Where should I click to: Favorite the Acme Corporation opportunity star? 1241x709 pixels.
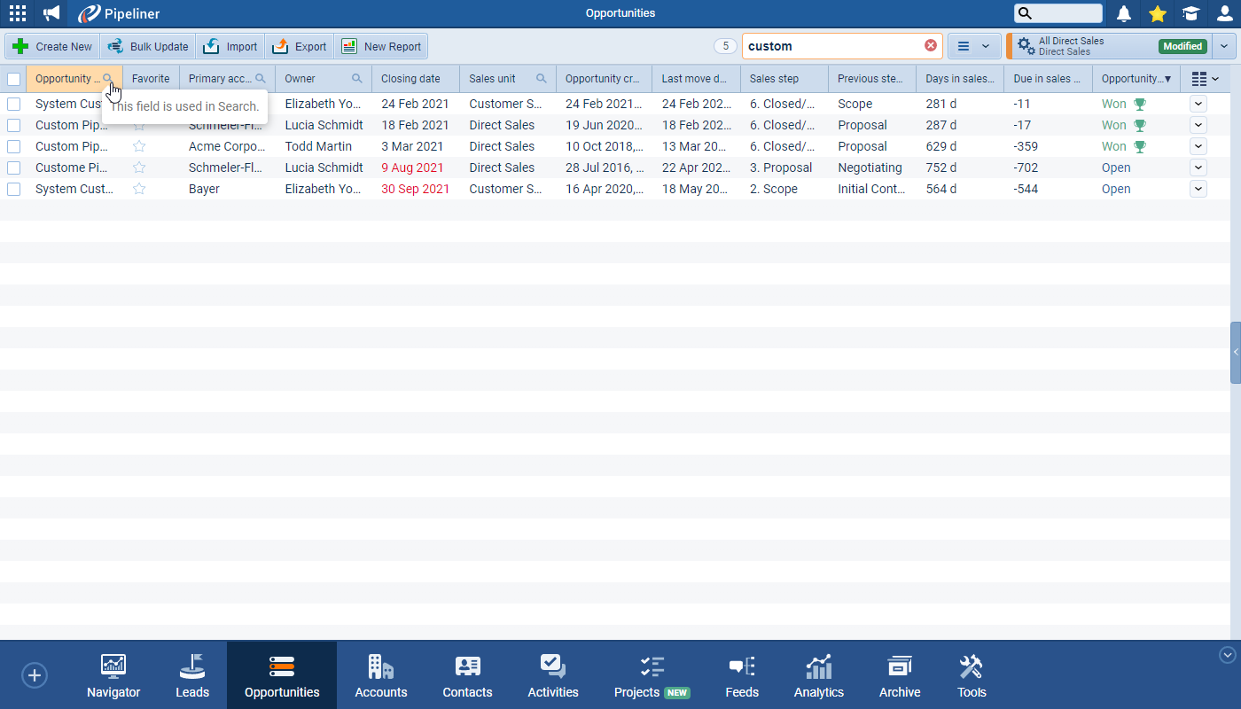point(139,145)
